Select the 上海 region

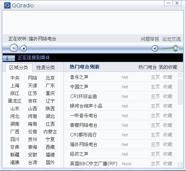(15, 86)
